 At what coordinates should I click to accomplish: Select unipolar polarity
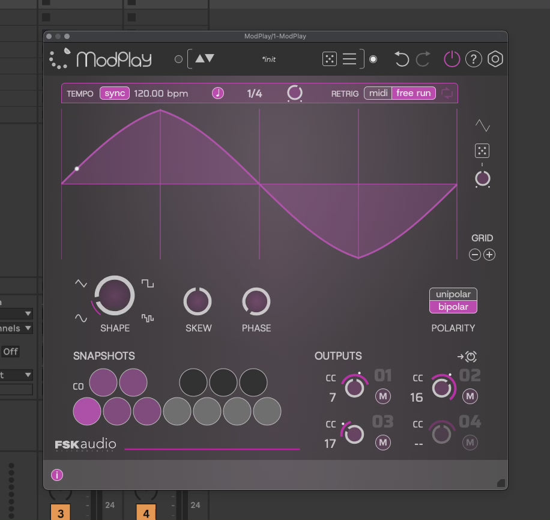coord(453,294)
